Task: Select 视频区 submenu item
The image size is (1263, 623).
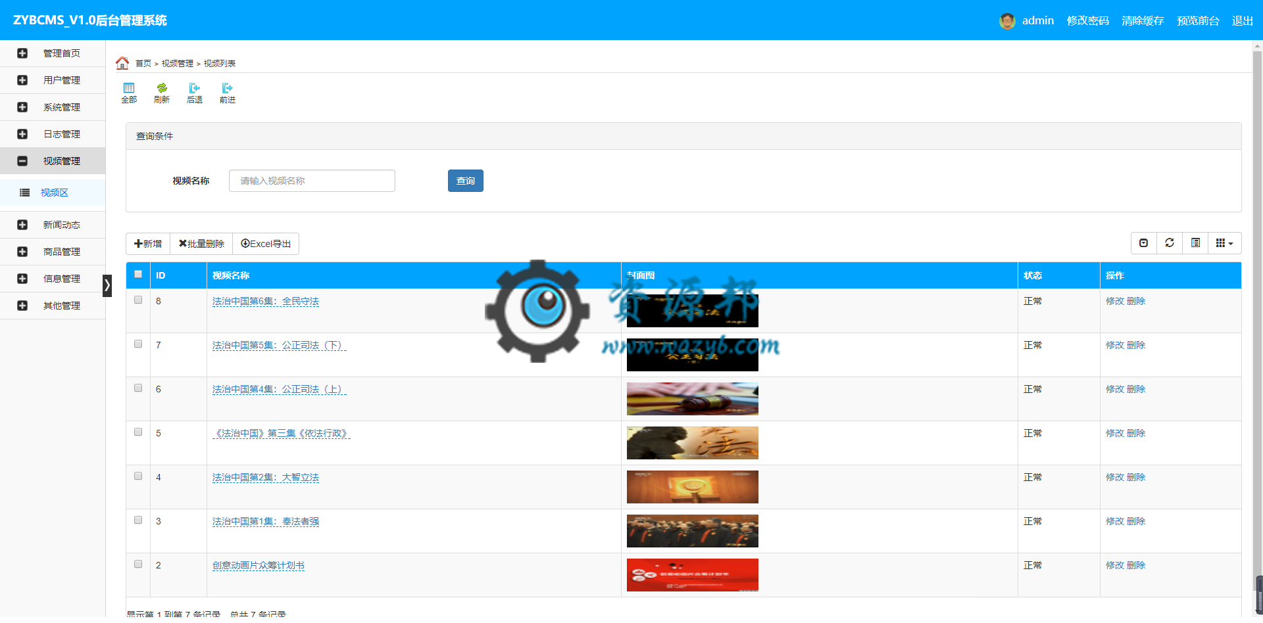Action: [x=53, y=193]
